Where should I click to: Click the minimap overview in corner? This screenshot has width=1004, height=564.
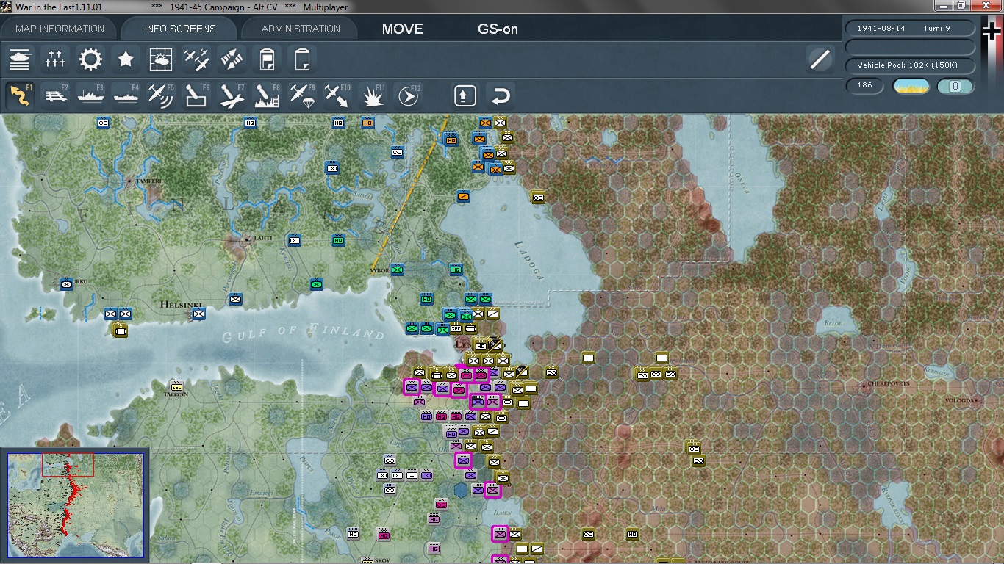coord(76,506)
